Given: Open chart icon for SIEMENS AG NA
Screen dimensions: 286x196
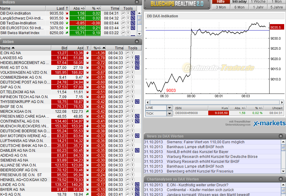Looking at the screenshot, I should click(x=127, y=160).
